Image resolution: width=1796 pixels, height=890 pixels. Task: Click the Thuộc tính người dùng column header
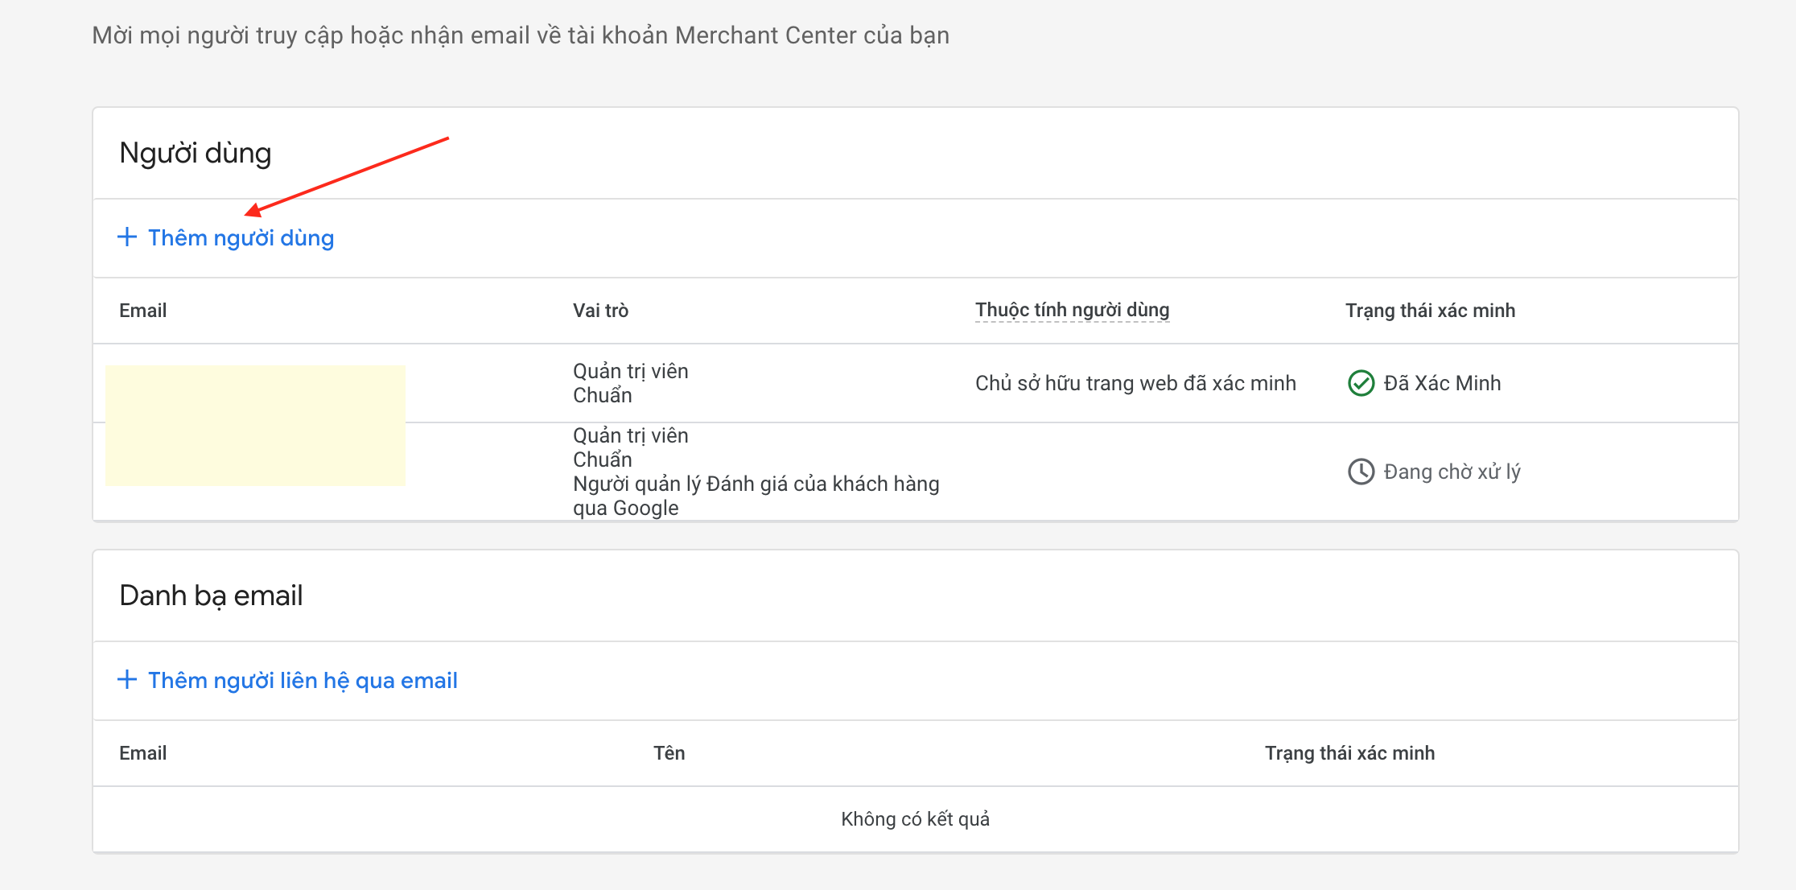pos(1072,311)
